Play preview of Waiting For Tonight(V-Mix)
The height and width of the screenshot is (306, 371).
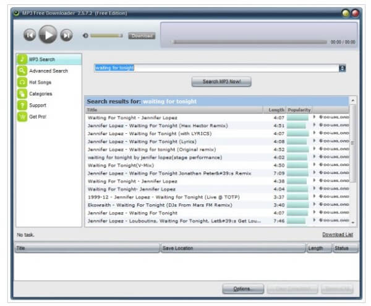pos(314,165)
